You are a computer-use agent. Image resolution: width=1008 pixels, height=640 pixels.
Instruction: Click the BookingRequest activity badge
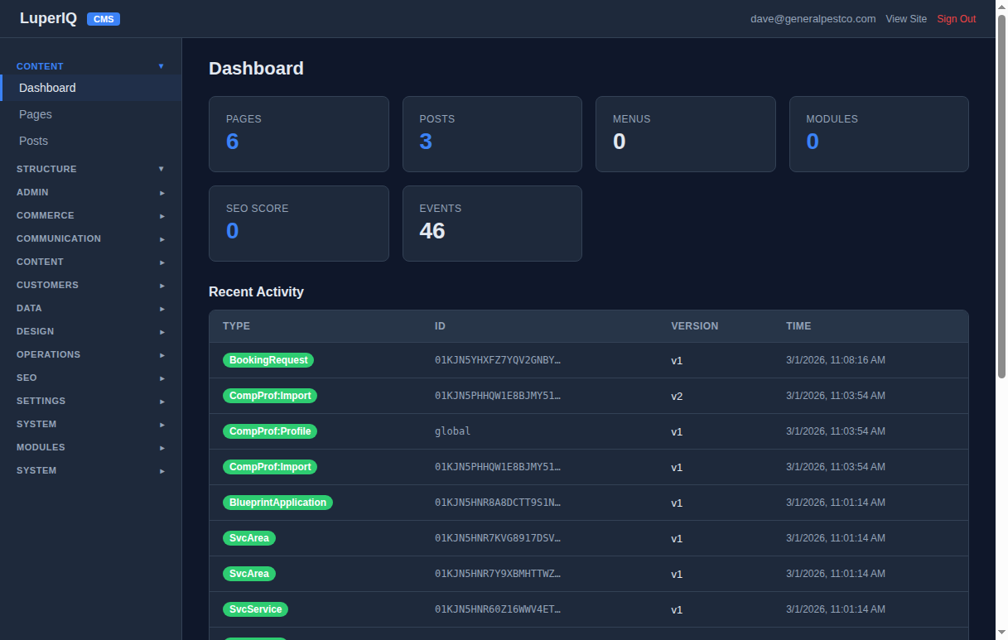click(x=268, y=360)
